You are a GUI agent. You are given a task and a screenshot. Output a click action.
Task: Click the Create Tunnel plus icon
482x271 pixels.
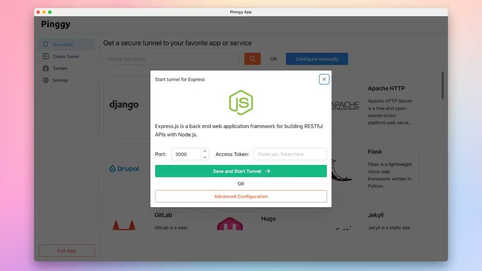pos(46,56)
